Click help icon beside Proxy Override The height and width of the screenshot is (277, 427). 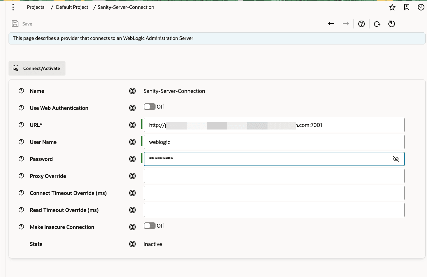point(22,176)
